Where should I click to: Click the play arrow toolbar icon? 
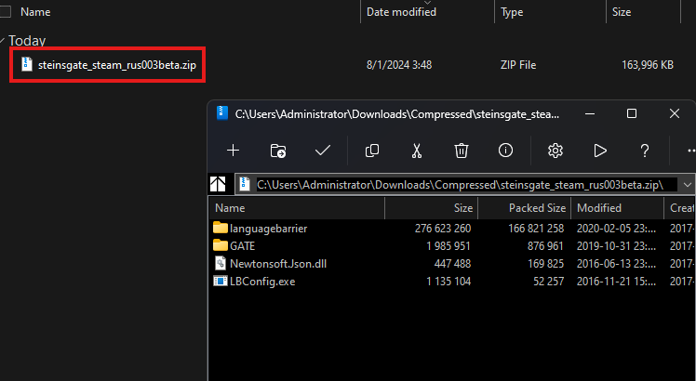600,151
